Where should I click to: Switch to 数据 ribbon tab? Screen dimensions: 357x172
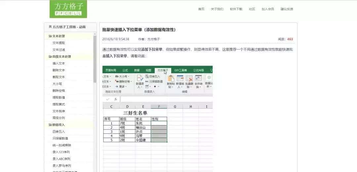[x=137, y=70]
